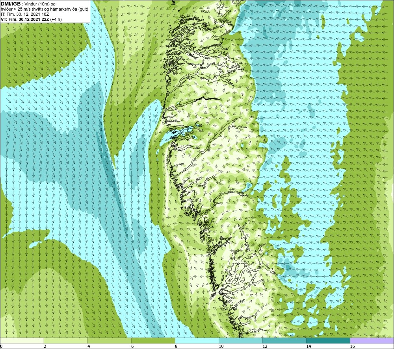Viewport: 394px width, 349px height.
Task: Click the 'IT: Fim. 30. 12. 2021 18Z' line
Action: (x=25, y=14)
